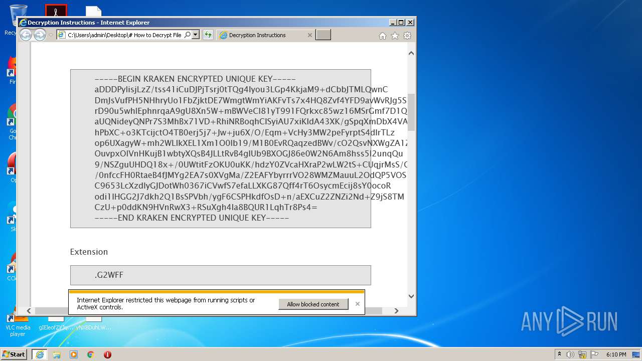This screenshot has height=361, width=642.
Task: Open the Favorites star icon
Action: coord(395,36)
